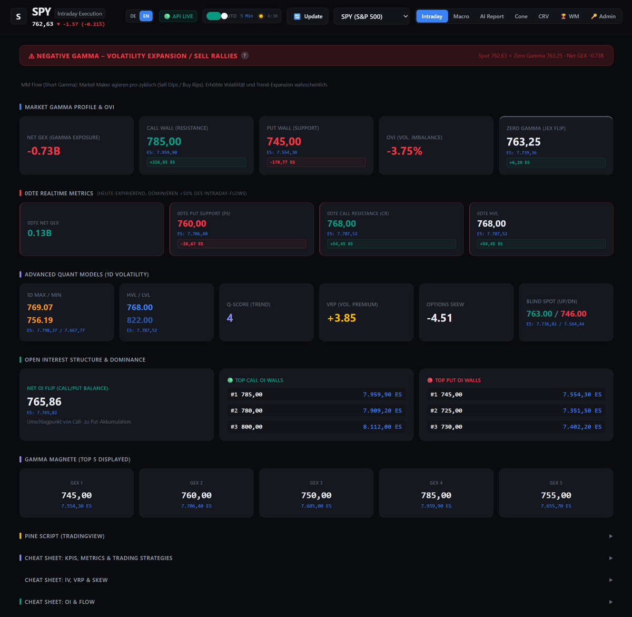Toggle the AUTO refresh switch

pyautogui.click(x=217, y=16)
